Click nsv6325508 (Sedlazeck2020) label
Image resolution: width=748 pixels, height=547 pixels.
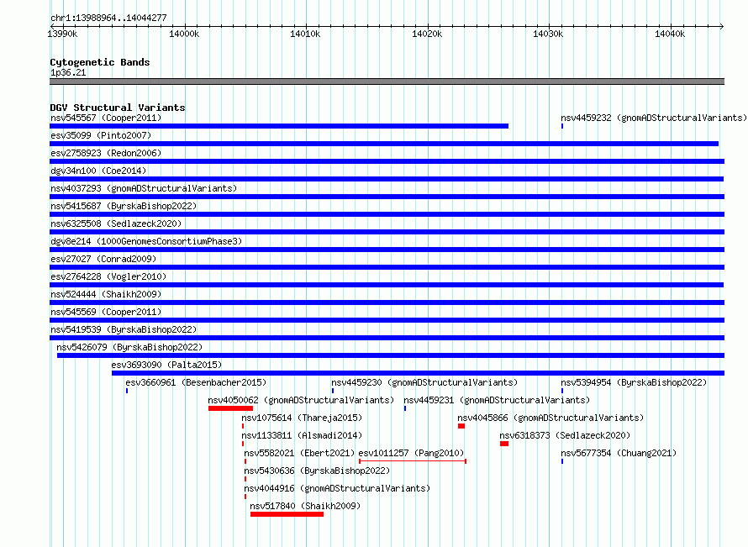click(116, 224)
